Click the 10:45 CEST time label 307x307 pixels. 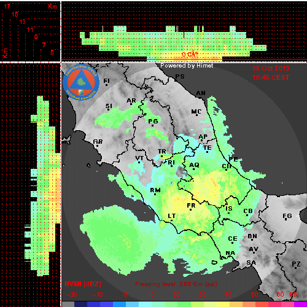click(271, 77)
